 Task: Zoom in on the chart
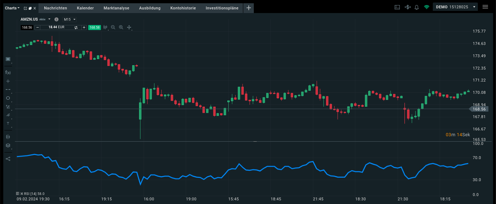(121, 27)
